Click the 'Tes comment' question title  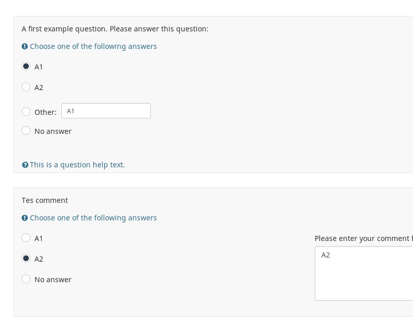click(x=45, y=200)
